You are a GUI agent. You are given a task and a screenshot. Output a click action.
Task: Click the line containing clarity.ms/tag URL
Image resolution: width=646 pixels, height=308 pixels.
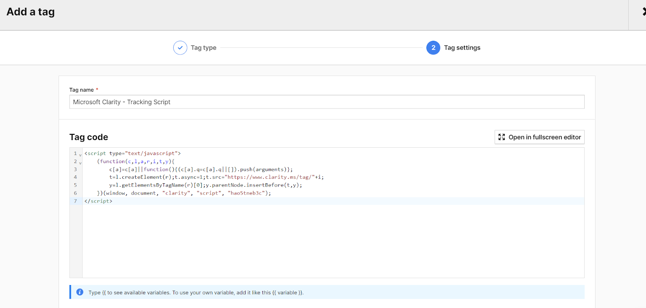point(216,177)
